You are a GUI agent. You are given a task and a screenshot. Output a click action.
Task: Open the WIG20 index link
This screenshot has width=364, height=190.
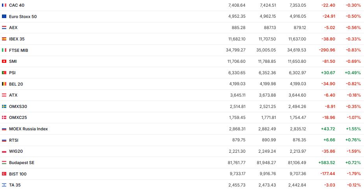pos(16,152)
